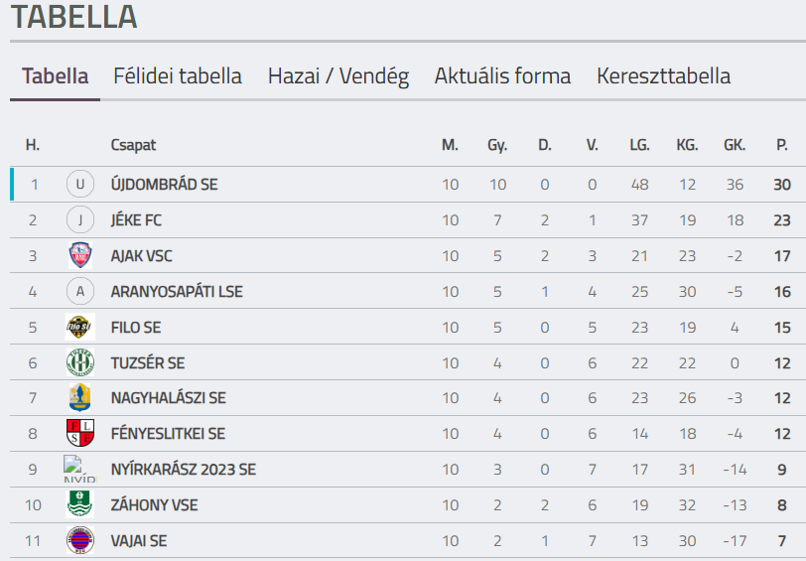
Task: Select the Tabella tab
Action: click(56, 76)
